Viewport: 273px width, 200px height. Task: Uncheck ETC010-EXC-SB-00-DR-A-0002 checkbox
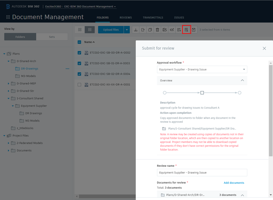tap(79, 53)
